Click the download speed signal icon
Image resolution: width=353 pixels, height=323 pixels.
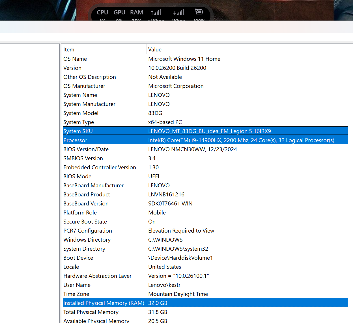(x=178, y=12)
